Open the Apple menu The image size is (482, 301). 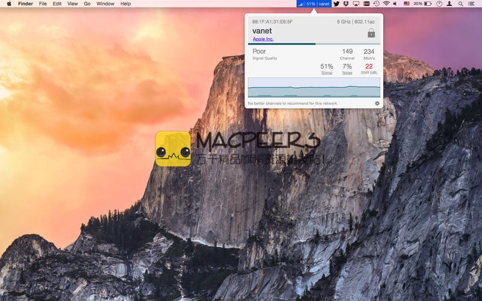click(x=9, y=4)
